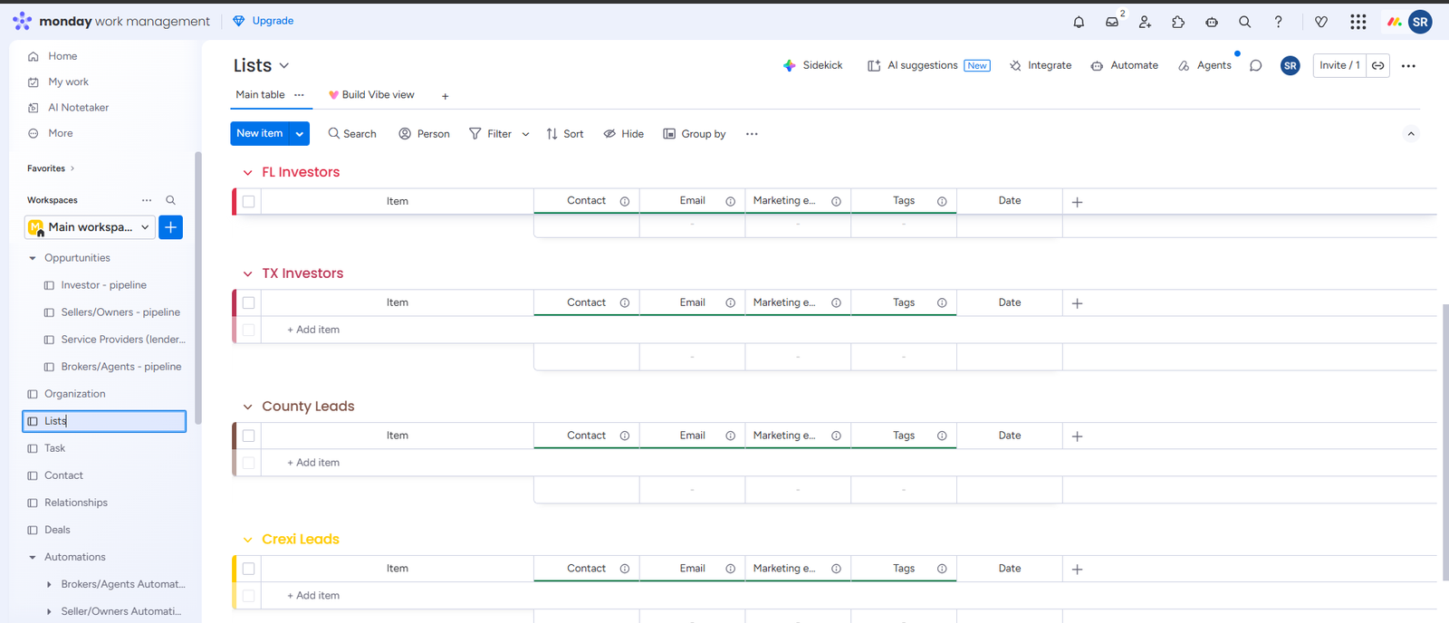The height and width of the screenshot is (623, 1449).
Task: Open the grid apps switcher icon
Action: (1358, 22)
